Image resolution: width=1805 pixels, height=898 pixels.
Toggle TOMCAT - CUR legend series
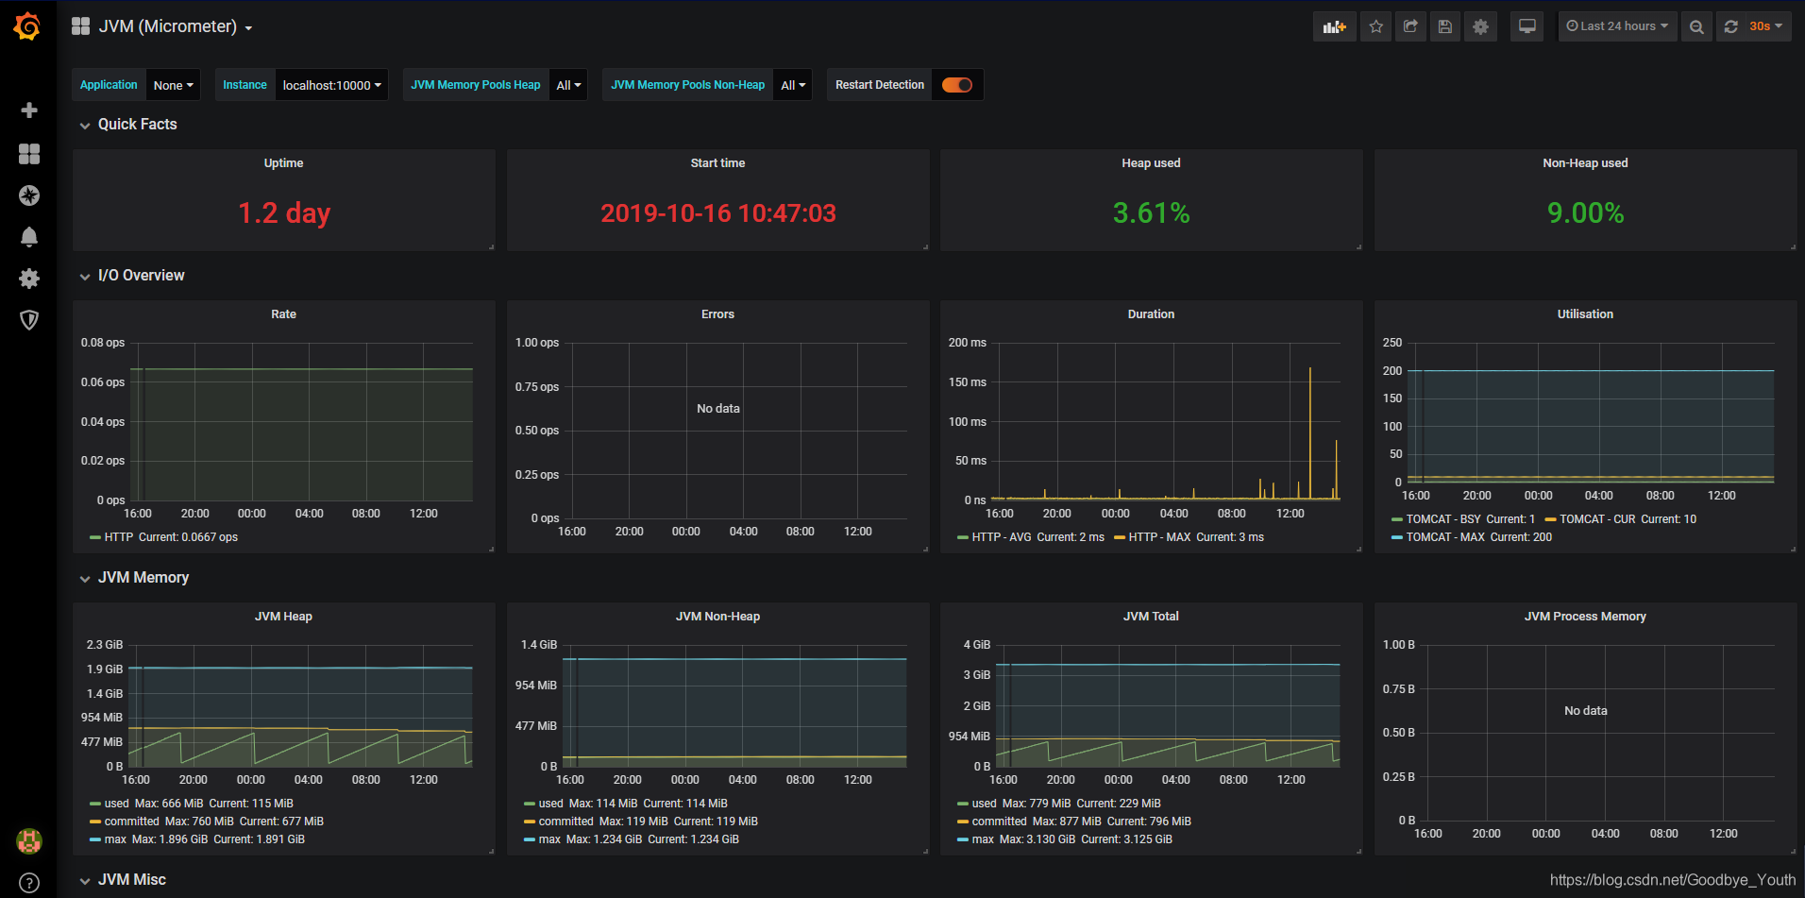coord(1599,519)
